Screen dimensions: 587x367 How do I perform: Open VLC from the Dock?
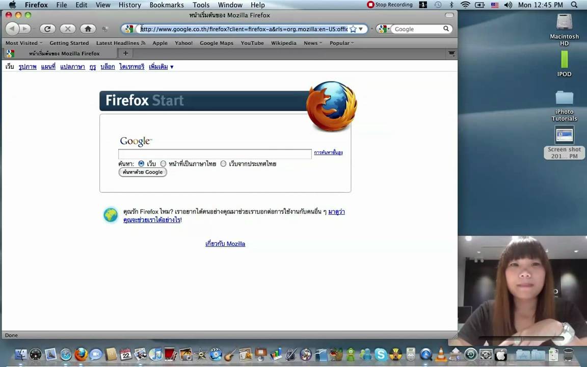[x=441, y=354]
